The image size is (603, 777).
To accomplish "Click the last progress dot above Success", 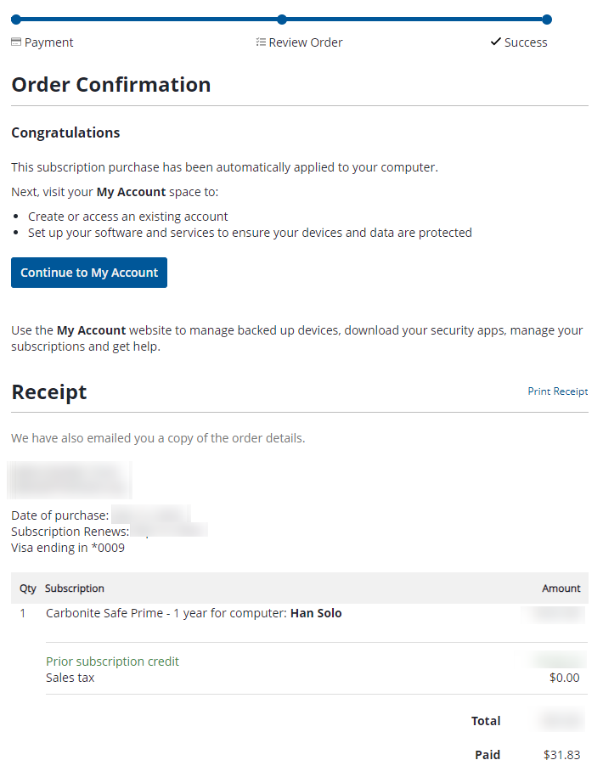I will [x=547, y=20].
